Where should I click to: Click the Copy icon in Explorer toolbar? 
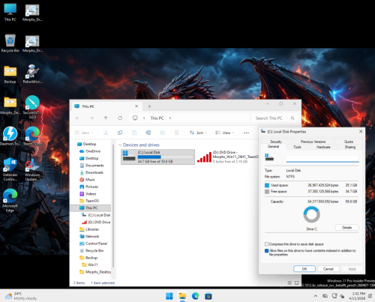pos(120,133)
